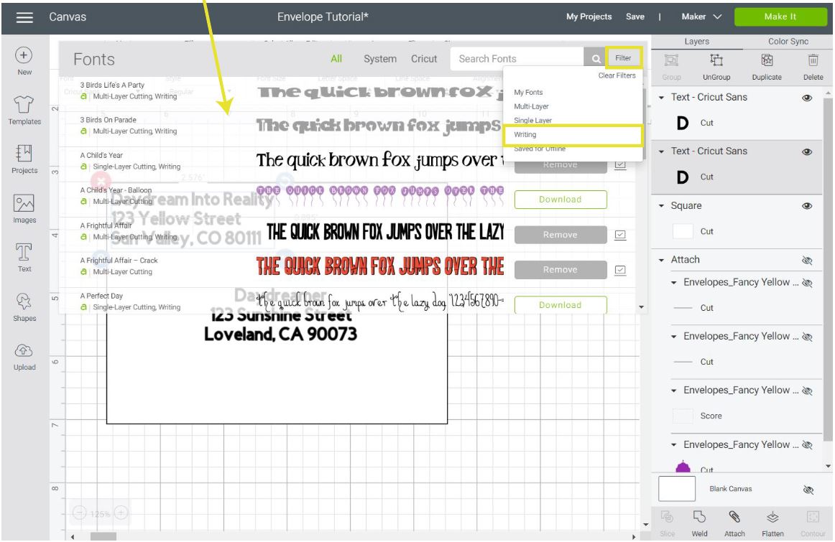
Task: Open the Projects panel
Action: 24,153
